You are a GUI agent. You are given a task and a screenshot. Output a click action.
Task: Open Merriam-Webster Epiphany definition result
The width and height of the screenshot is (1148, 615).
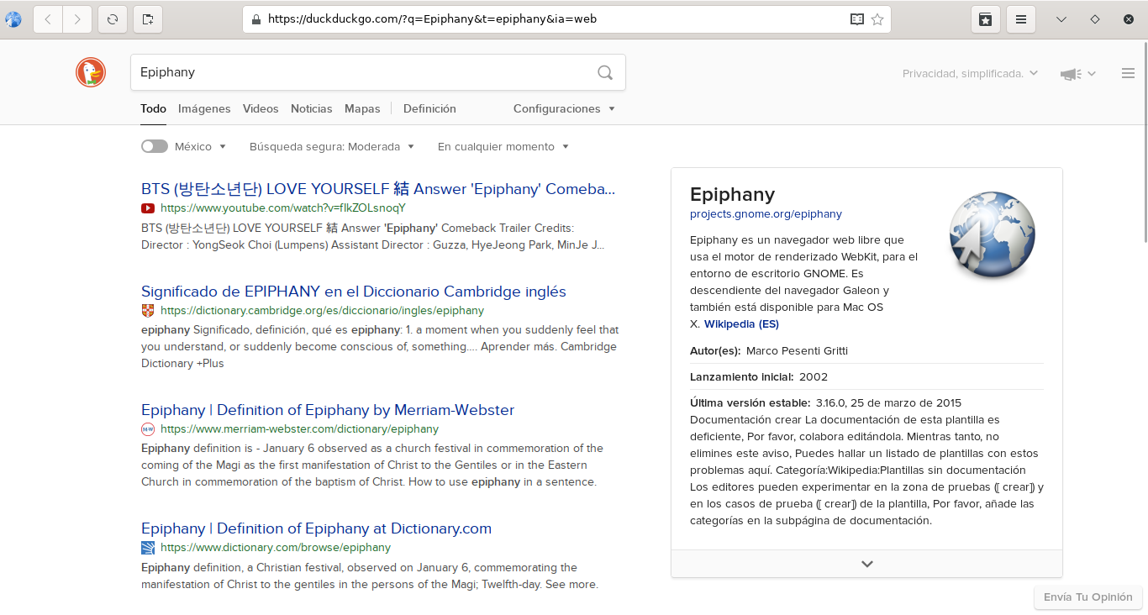pyautogui.click(x=328, y=410)
